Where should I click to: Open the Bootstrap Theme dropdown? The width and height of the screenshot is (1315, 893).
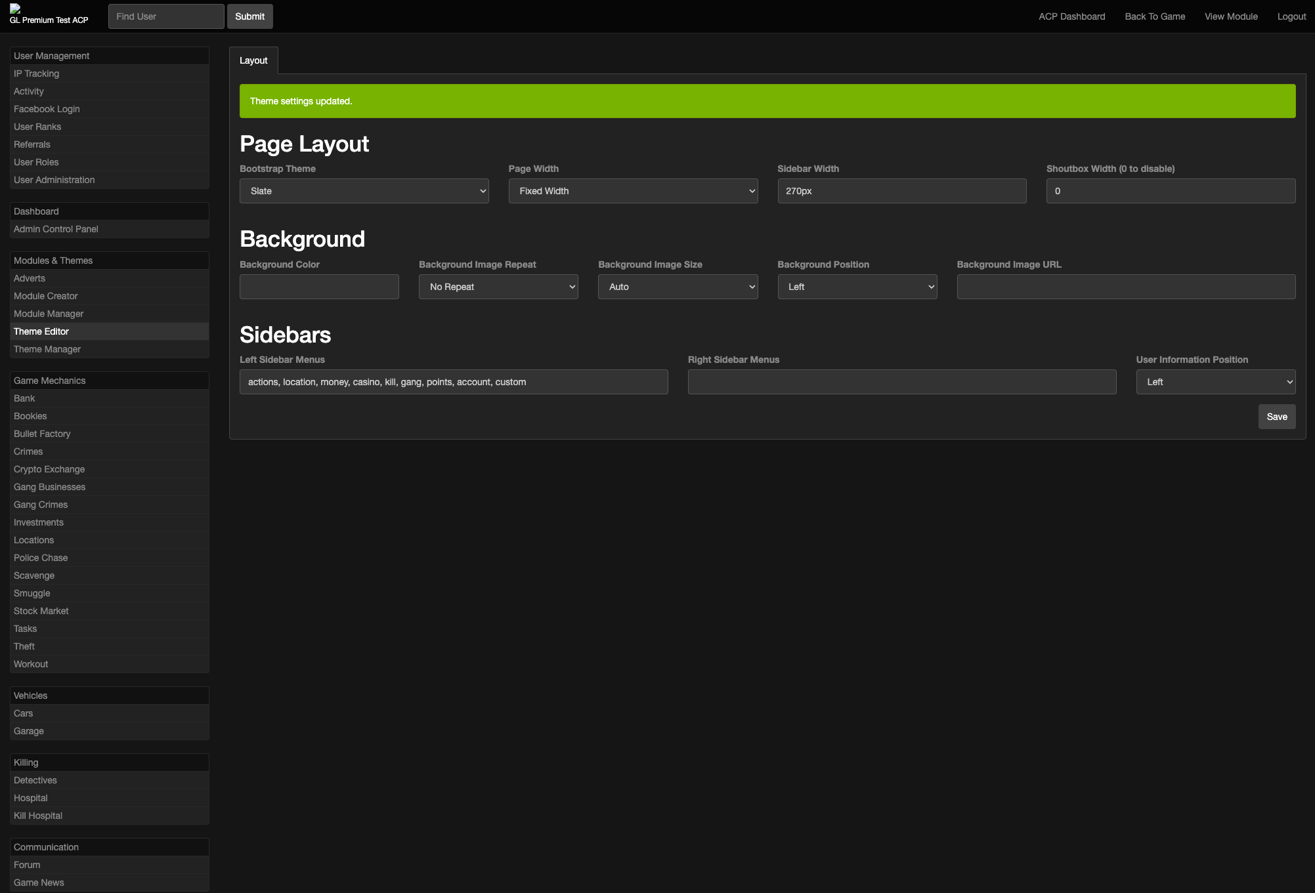pos(364,191)
